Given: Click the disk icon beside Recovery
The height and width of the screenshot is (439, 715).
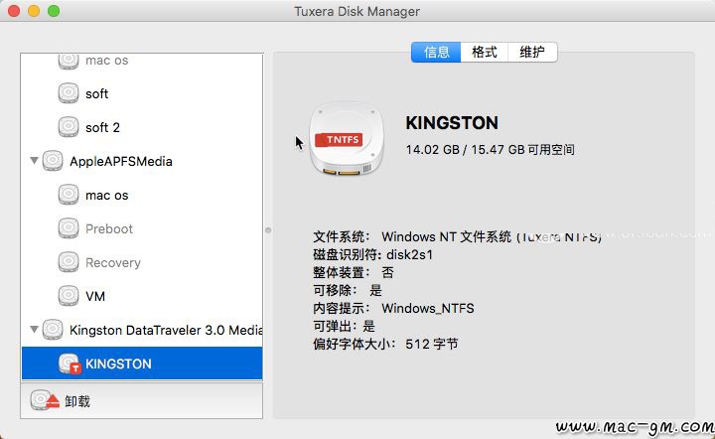Looking at the screenshot, I should coord(69,261).
